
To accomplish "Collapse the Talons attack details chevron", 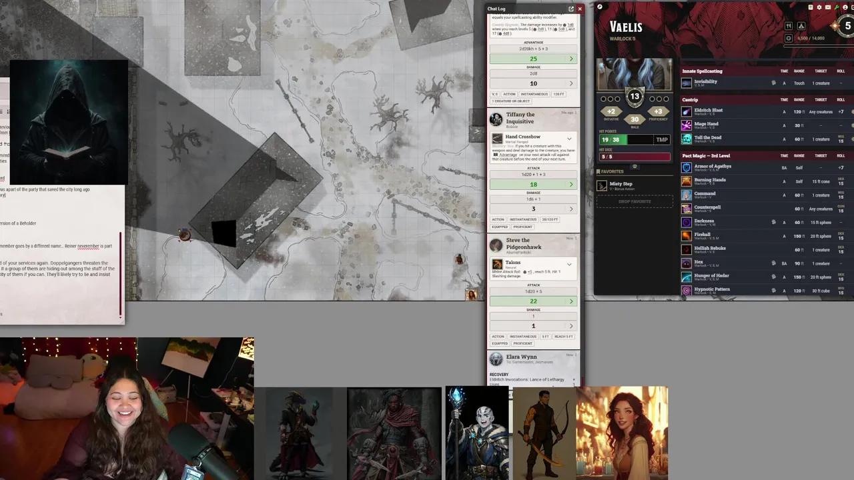I will (x=569, y=264).
